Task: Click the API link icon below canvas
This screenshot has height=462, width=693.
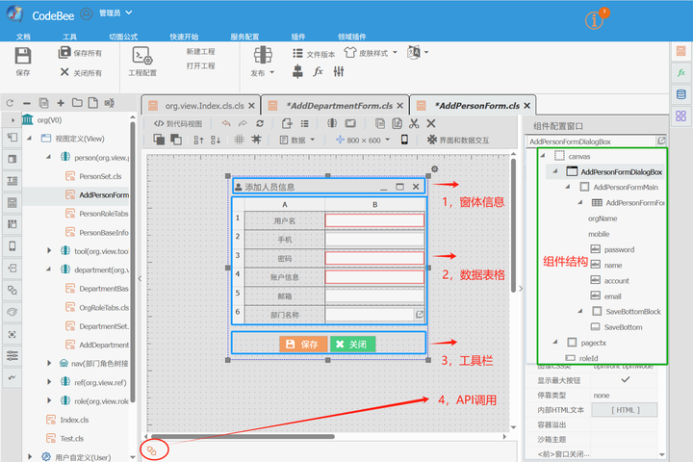Action: click(152, 450)
